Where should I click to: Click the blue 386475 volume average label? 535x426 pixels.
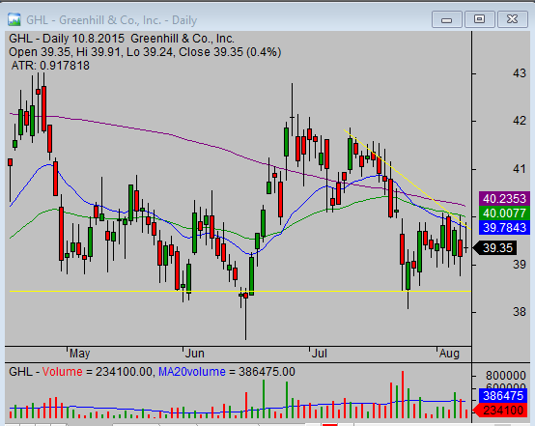click(503, 396)
